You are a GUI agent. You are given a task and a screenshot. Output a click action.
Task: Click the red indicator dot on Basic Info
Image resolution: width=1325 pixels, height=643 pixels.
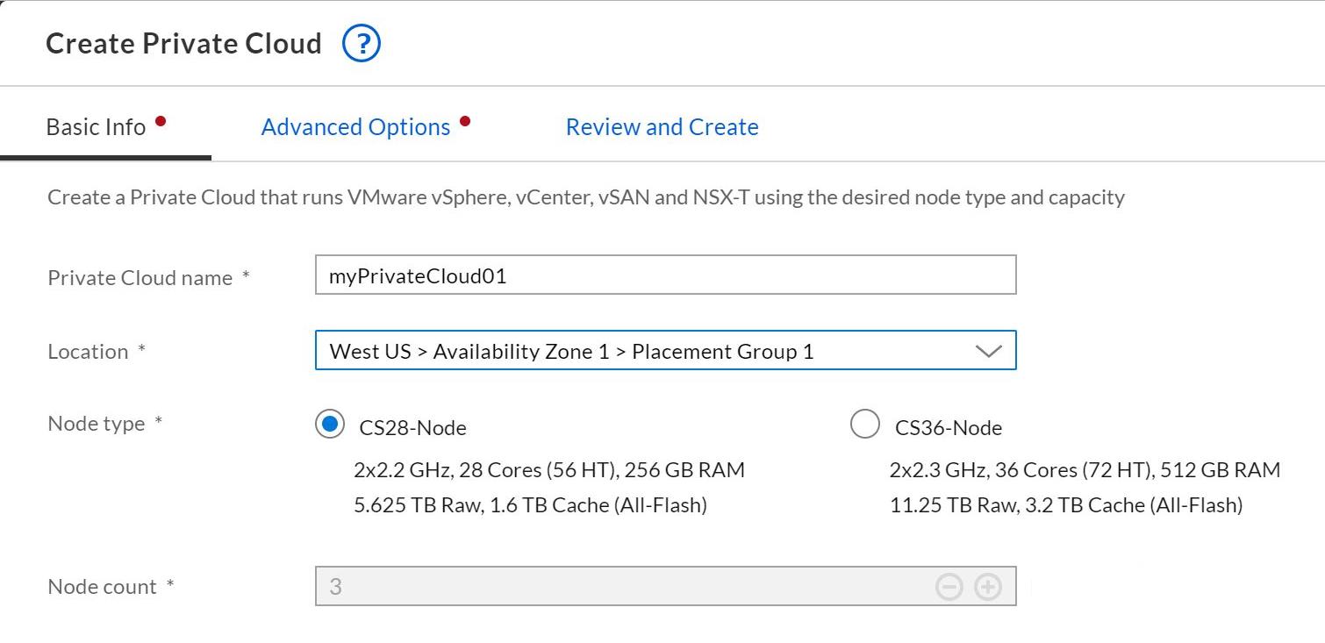coord(161,122)
